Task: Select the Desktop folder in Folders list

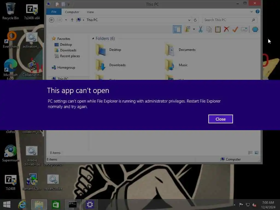Action: [108, 50]
